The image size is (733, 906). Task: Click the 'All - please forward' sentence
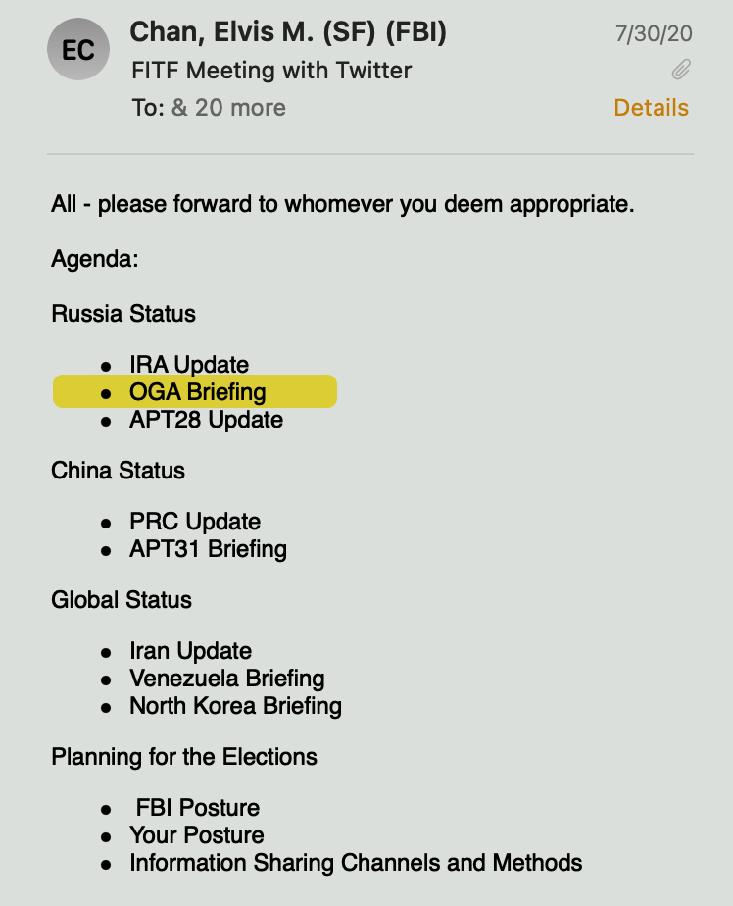click(x=343, y=206)
